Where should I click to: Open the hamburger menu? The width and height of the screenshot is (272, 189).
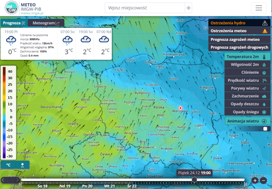(x=259, y=8)
